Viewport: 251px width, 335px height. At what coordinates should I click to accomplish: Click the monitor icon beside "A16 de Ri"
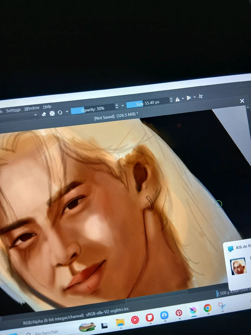pyautogui.click(x=231, y=249)
